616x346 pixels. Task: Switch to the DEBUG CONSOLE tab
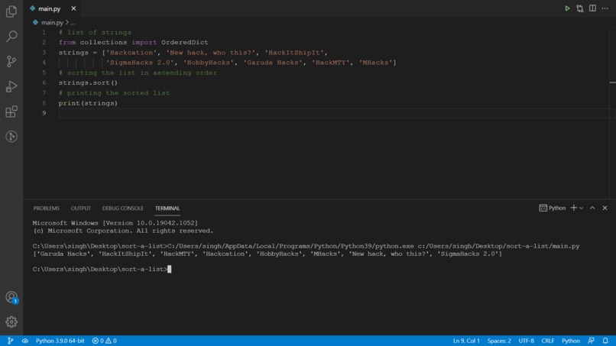point(122,209)
